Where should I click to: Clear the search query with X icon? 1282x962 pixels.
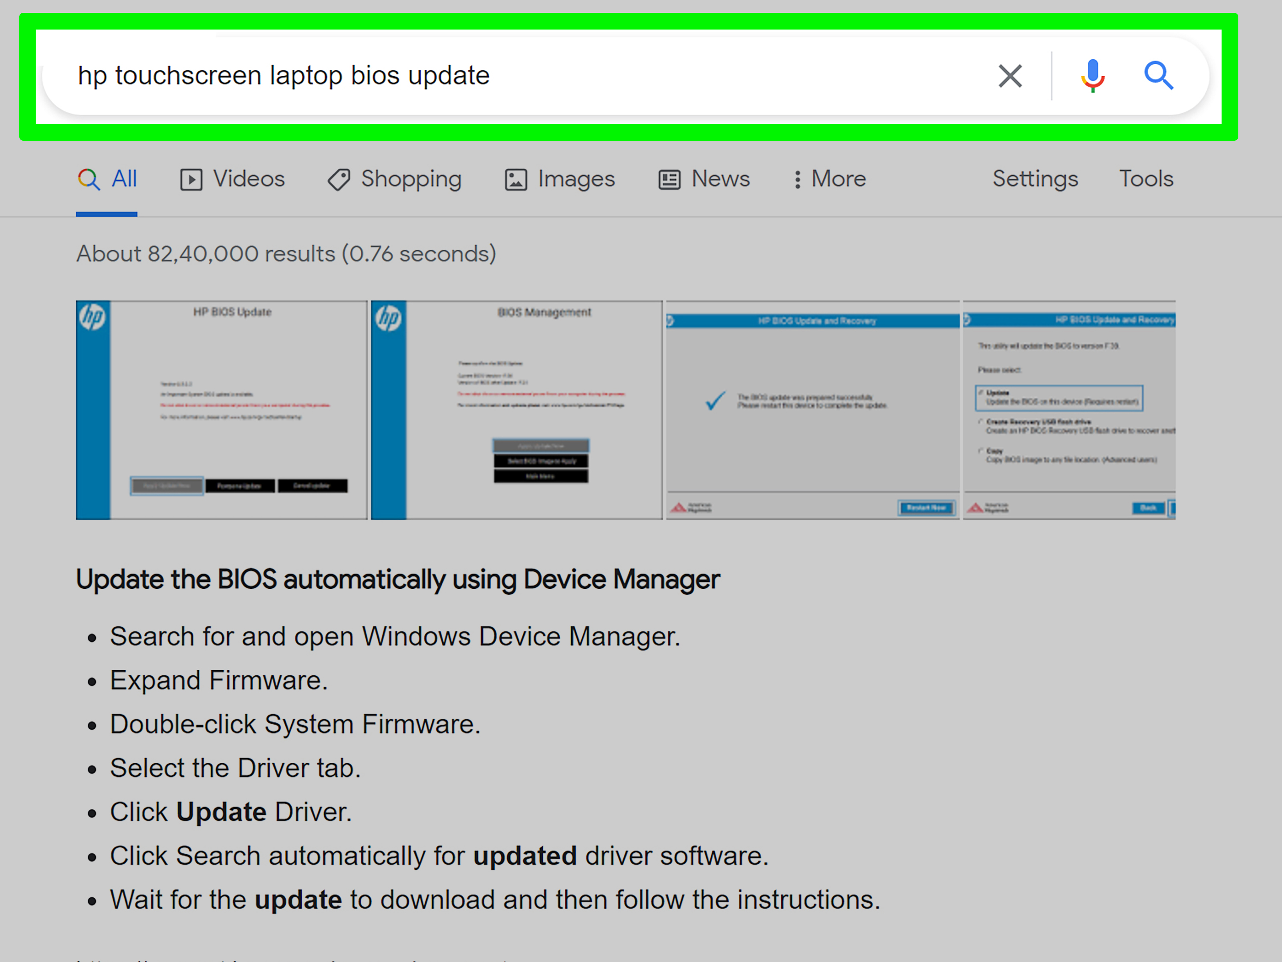click(1010, 76)
